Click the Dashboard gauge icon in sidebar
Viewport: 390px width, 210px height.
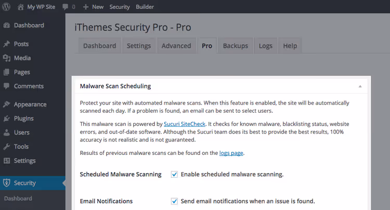tap(7, 25)
